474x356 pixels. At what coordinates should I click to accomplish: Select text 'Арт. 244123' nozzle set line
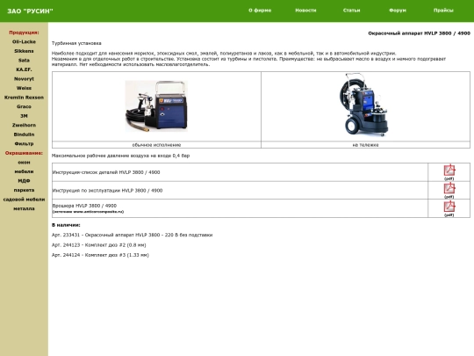99,245
